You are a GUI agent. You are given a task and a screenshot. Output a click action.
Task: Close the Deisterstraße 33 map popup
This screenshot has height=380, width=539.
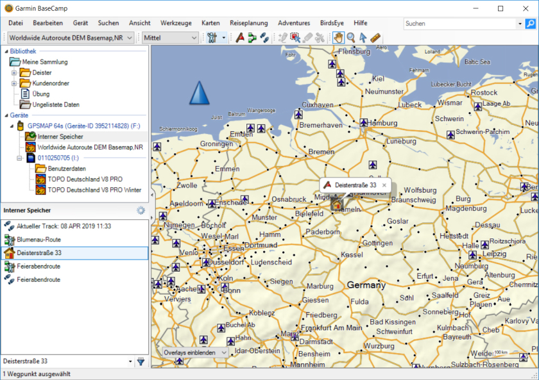tap(384, 185)
